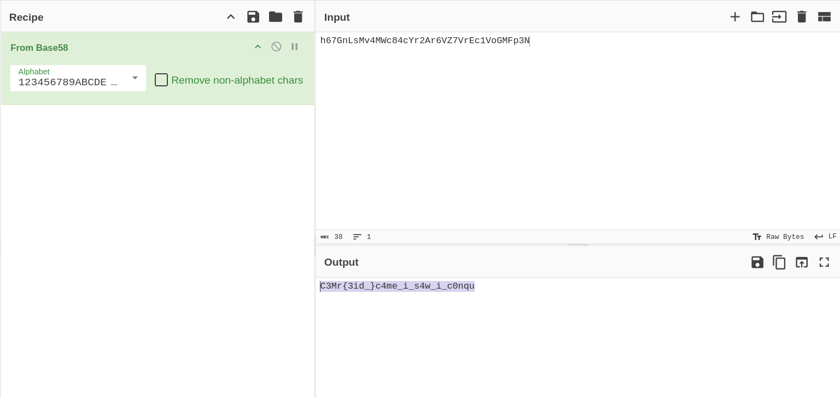Add a new input tab
Viewport: 840px width, 398px height.
pyautogui.click(x=735, y=17)
